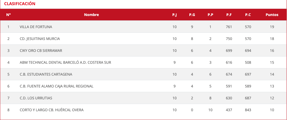
Task: Click the P.J column header
Action: [175, 15]
